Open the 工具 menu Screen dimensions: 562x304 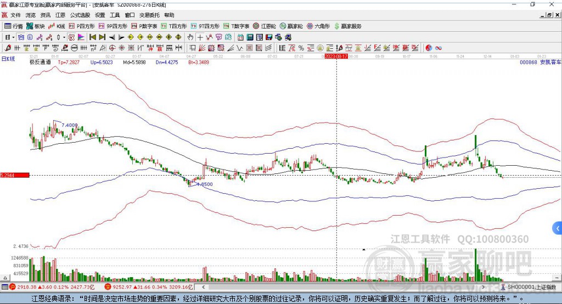click(x=115, y=15)
